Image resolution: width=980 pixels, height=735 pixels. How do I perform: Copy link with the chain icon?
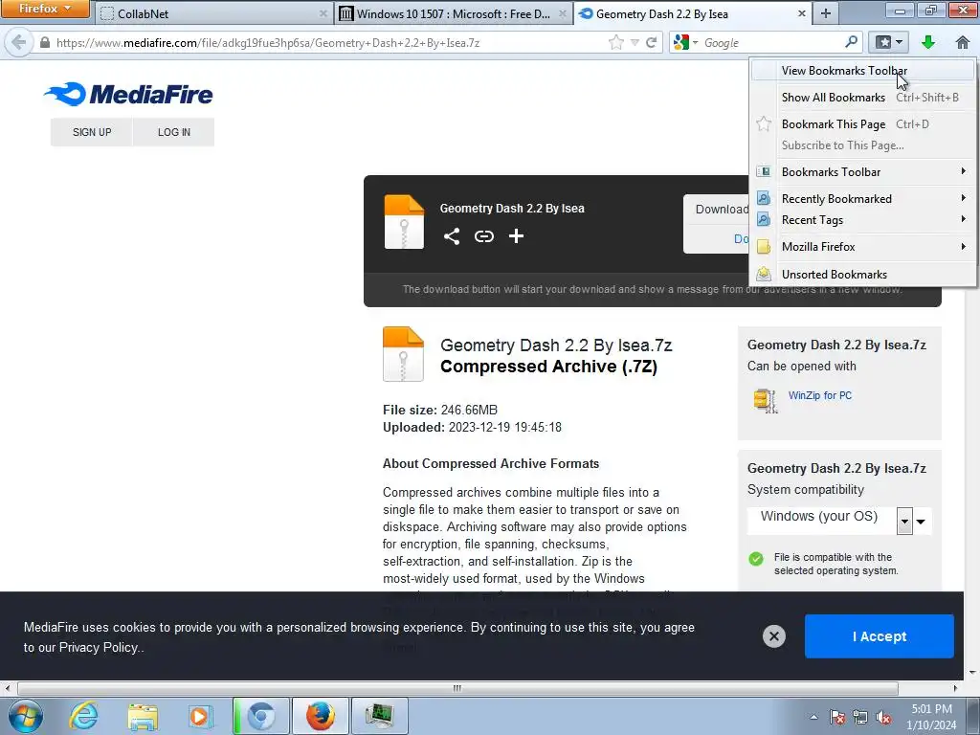click(483, 236)
